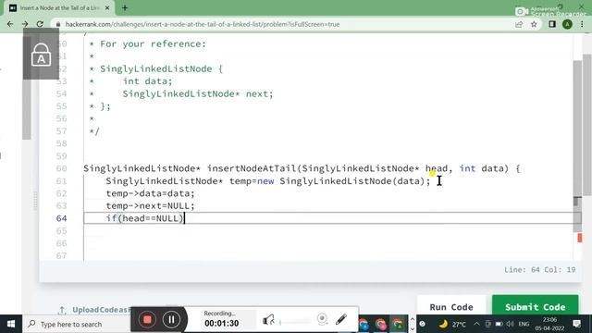Click line number 61 in gutter
Image resolution: width=592 pixels, height=333 pixels.
point(62,181)
